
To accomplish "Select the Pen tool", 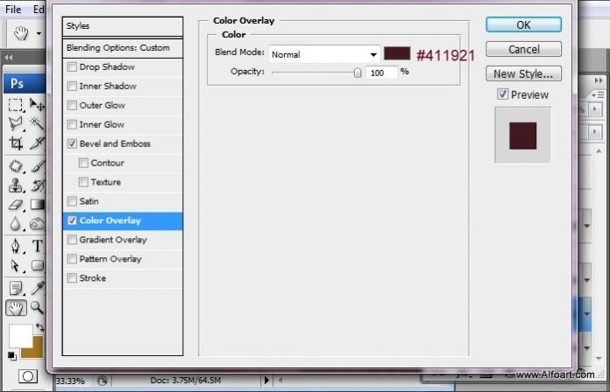I will 16,246.
